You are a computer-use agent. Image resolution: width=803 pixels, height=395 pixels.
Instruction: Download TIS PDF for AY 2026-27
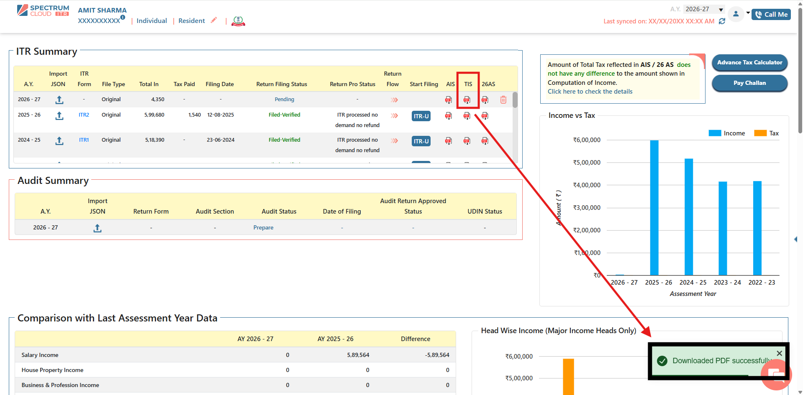pos(467,100)
